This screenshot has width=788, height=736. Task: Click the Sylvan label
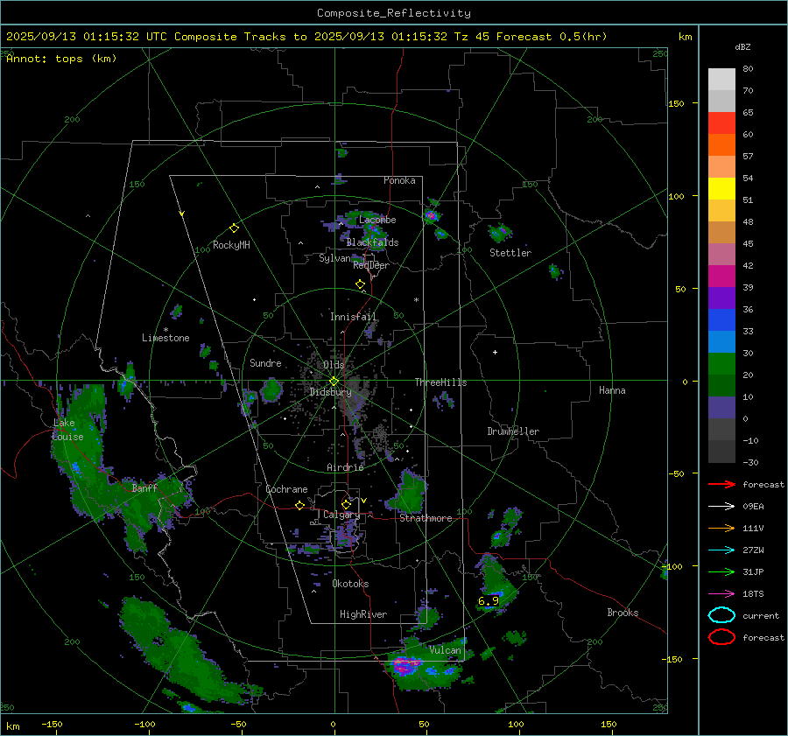point(334,258)
